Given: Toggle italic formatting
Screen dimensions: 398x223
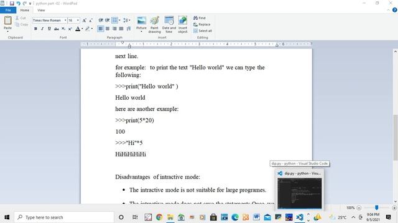Looking at the screenshot, I should click(x=42, y=28).
